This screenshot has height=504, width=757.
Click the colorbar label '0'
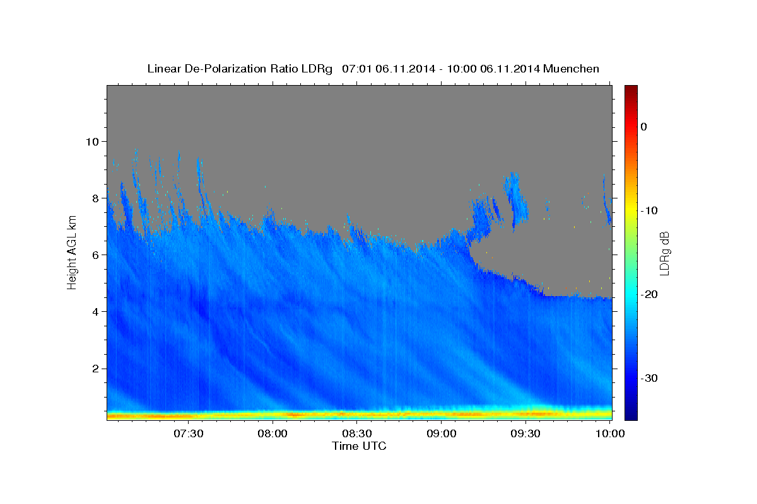tap(643, 127)
